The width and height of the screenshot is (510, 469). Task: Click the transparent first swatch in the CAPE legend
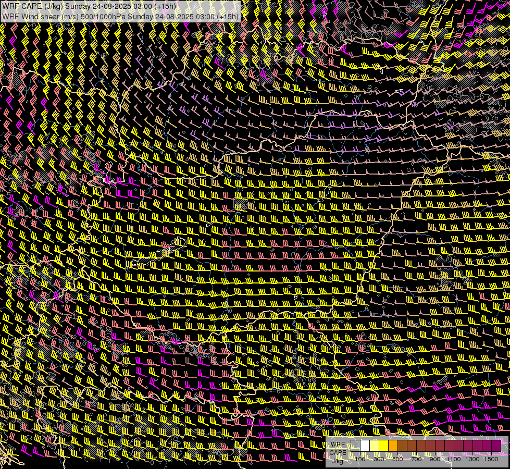coord(355,446)
